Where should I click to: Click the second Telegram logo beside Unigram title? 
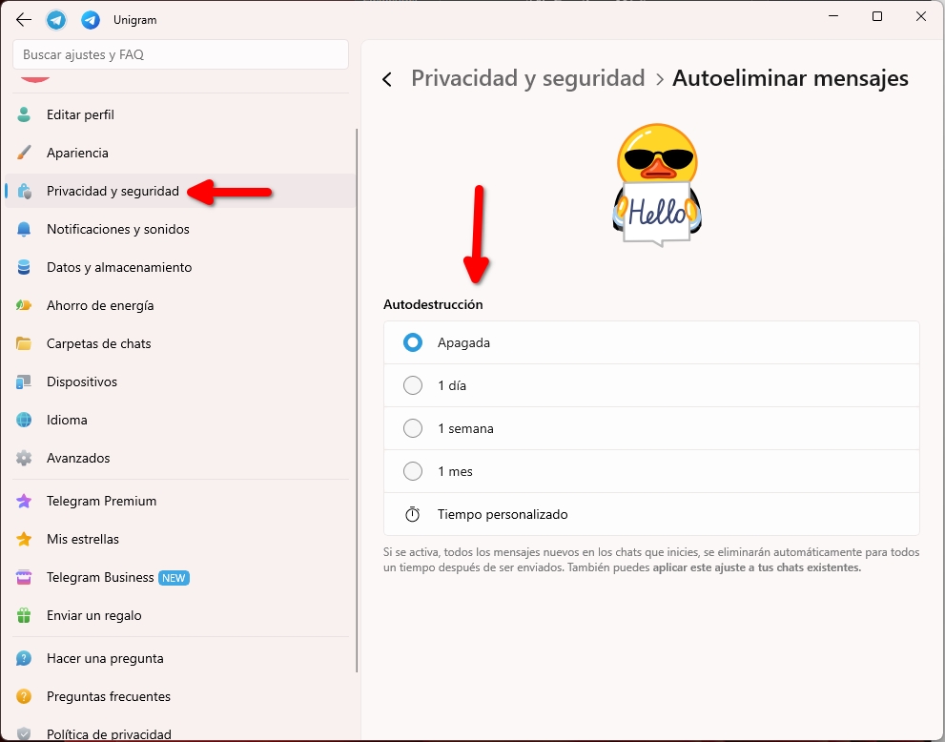(x=91, y=20)
